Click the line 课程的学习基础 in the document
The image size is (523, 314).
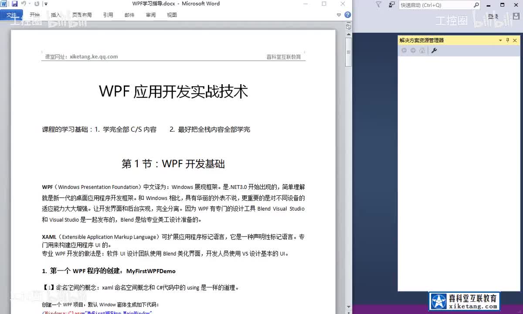[146, 130]
